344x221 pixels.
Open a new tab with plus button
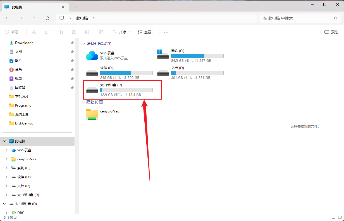(75, 7)
